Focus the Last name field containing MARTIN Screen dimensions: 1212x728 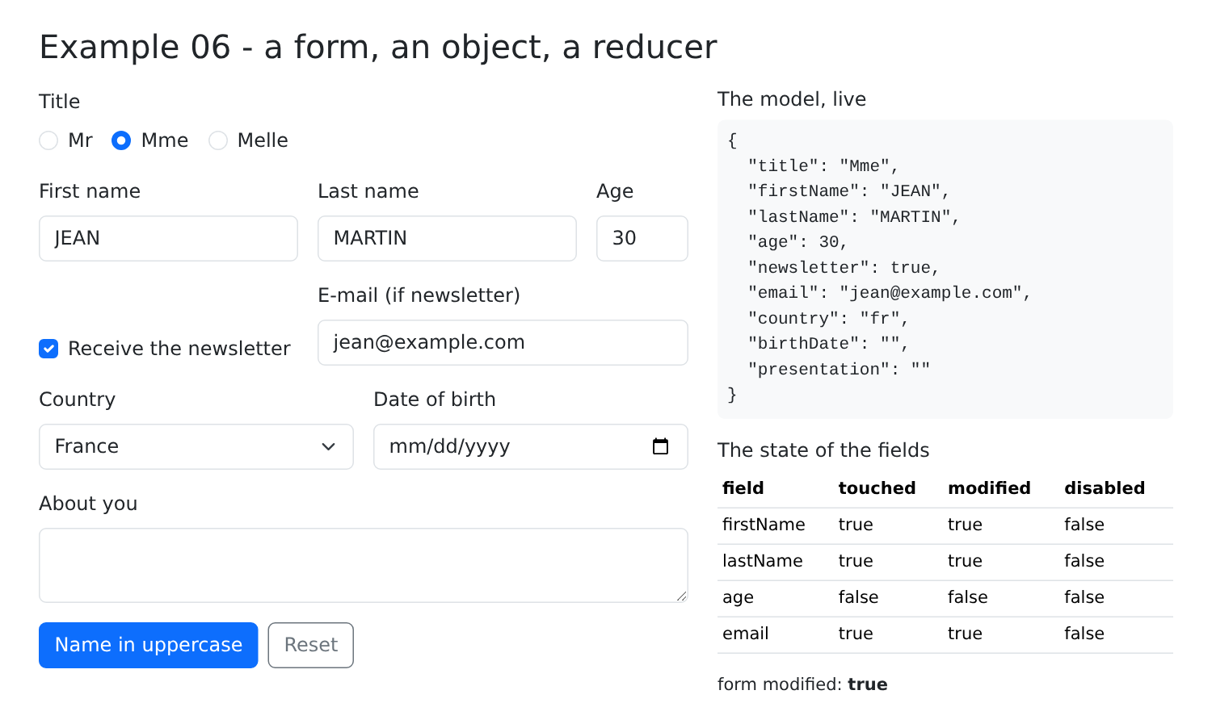(x=447, y=238)
